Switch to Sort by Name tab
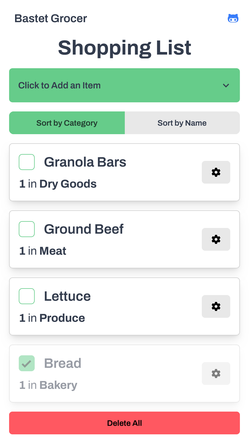Screen dimensions: 249x444 (x=182, y=123)
